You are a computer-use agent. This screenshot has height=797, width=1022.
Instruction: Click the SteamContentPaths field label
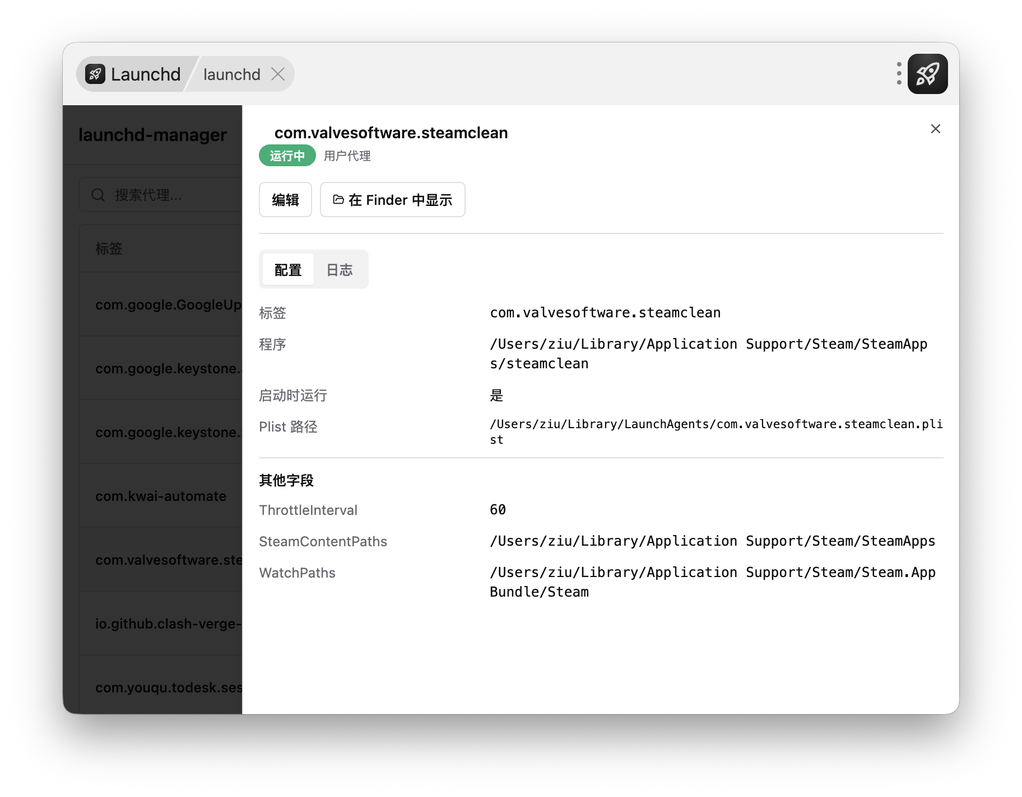pyautogui.click(x=323, y=541)
